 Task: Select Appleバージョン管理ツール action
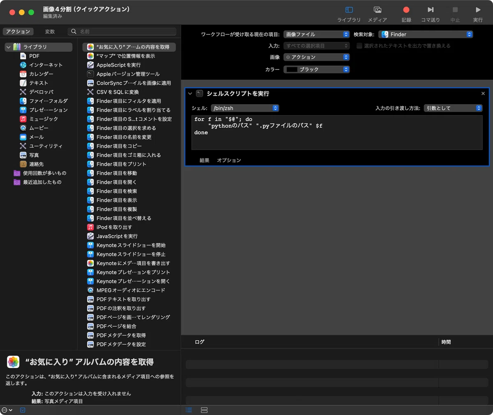129,74
